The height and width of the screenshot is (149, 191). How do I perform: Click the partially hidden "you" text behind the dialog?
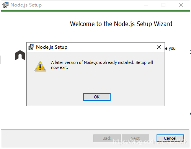[172, 49]
